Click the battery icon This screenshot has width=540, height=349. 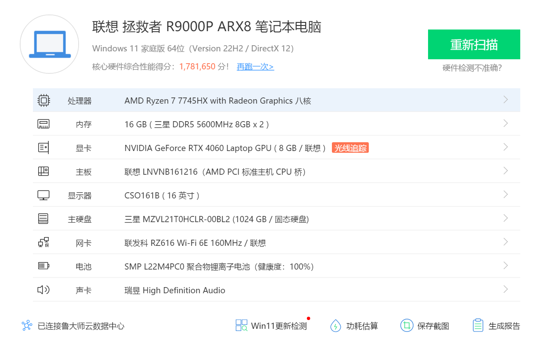(43, 266)
